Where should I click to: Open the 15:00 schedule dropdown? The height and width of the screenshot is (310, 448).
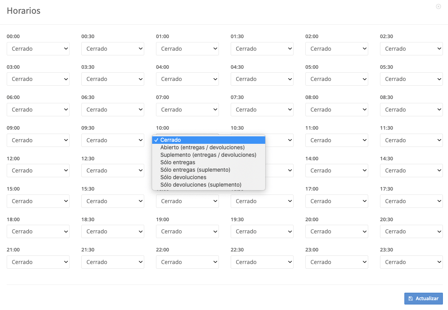click(38, 201)
